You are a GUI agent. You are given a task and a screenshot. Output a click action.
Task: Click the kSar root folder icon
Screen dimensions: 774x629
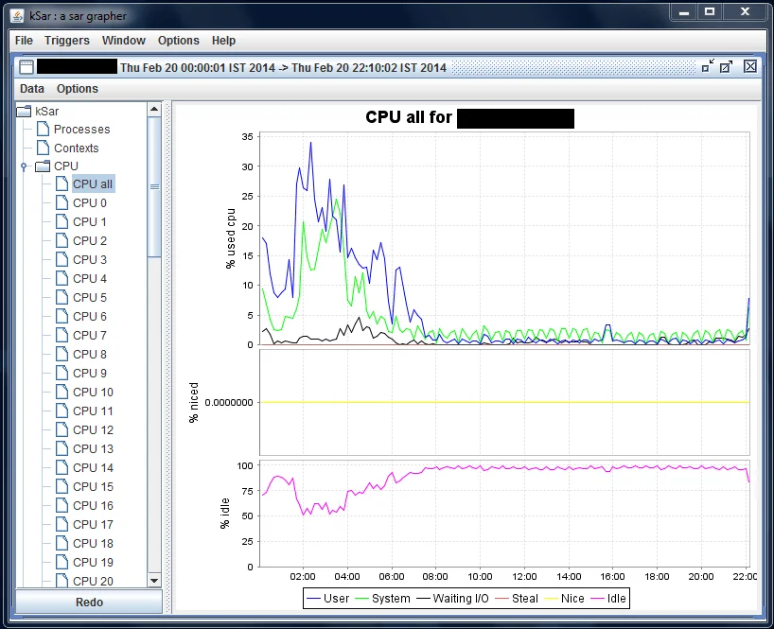25,111
